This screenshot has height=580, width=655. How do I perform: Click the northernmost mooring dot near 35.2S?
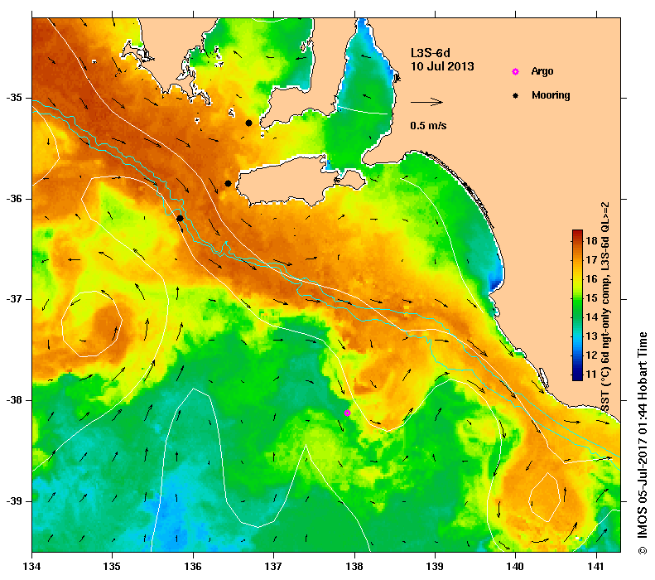pos(248,123)
